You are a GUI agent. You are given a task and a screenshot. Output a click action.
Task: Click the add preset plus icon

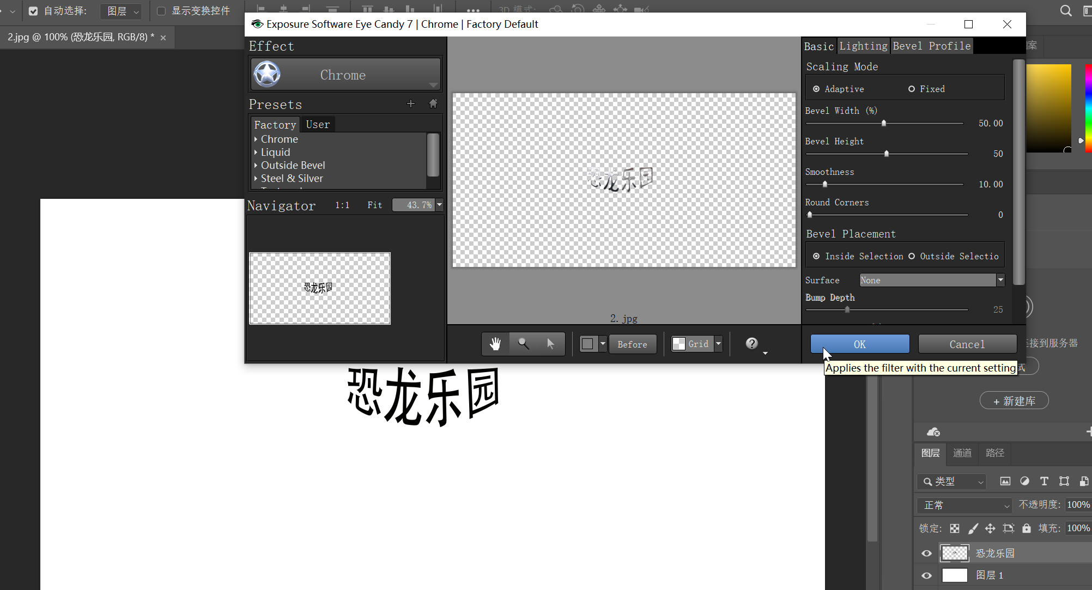coord(411,104)
